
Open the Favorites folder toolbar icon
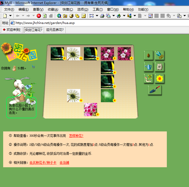tap(65, 16)
